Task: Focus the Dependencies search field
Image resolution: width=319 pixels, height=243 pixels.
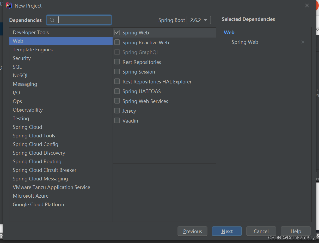Action: [x=79, y=20]
